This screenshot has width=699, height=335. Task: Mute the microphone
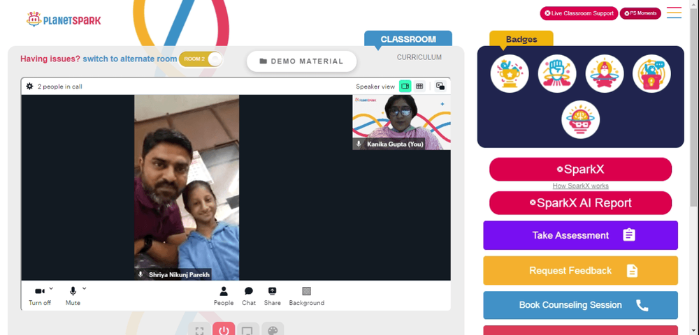point(73,296)
